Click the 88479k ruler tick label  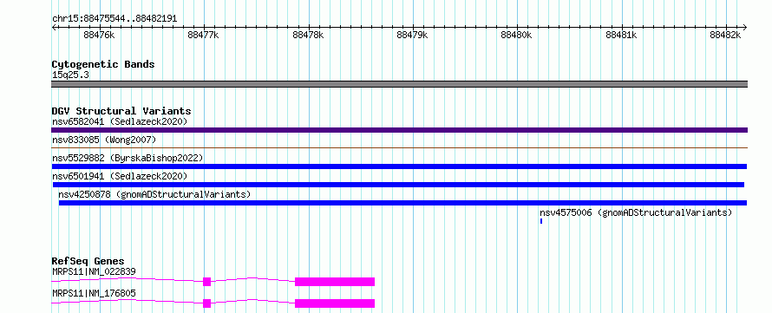pyautogui.click(x=413, y=35)
